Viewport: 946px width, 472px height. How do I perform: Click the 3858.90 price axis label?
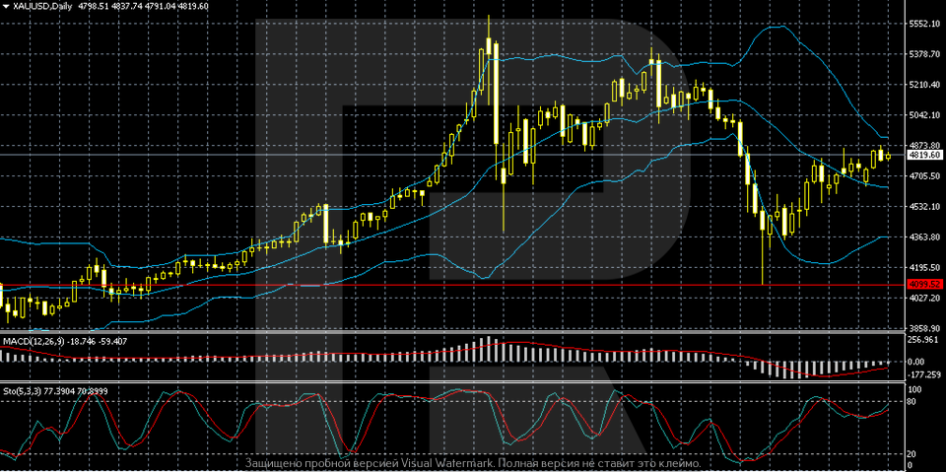point(924,328)
